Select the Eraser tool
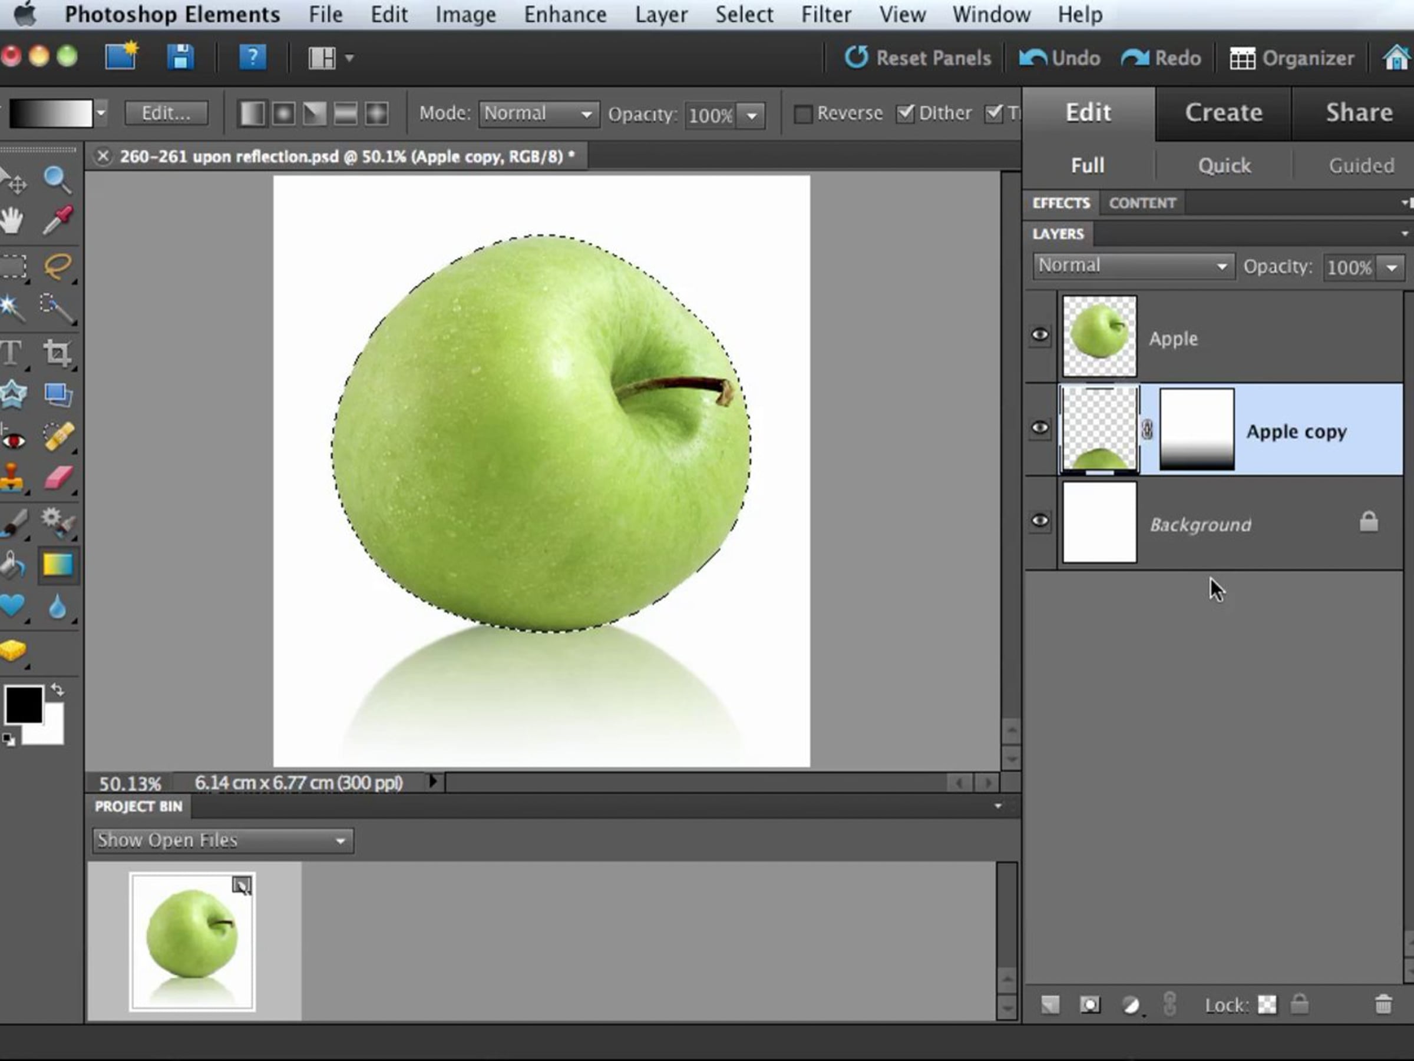Viewport: 1414px width, 1061px height. [58, 478]
